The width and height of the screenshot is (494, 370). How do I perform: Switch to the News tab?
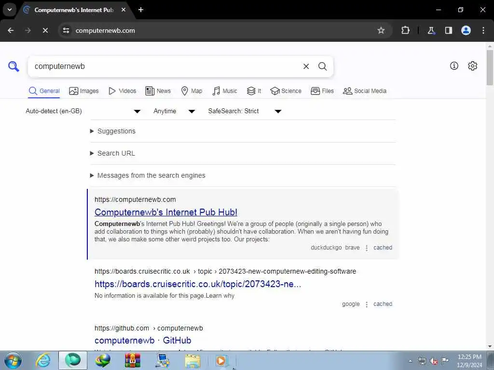(x=158, y=91)
